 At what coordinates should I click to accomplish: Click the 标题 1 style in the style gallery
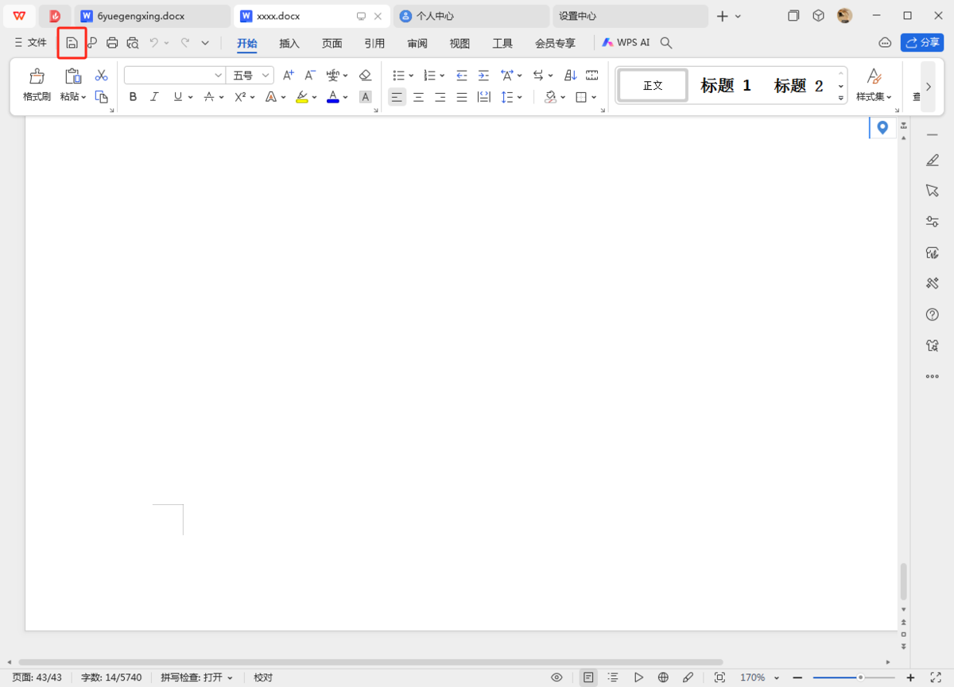[x=724, y=85]
